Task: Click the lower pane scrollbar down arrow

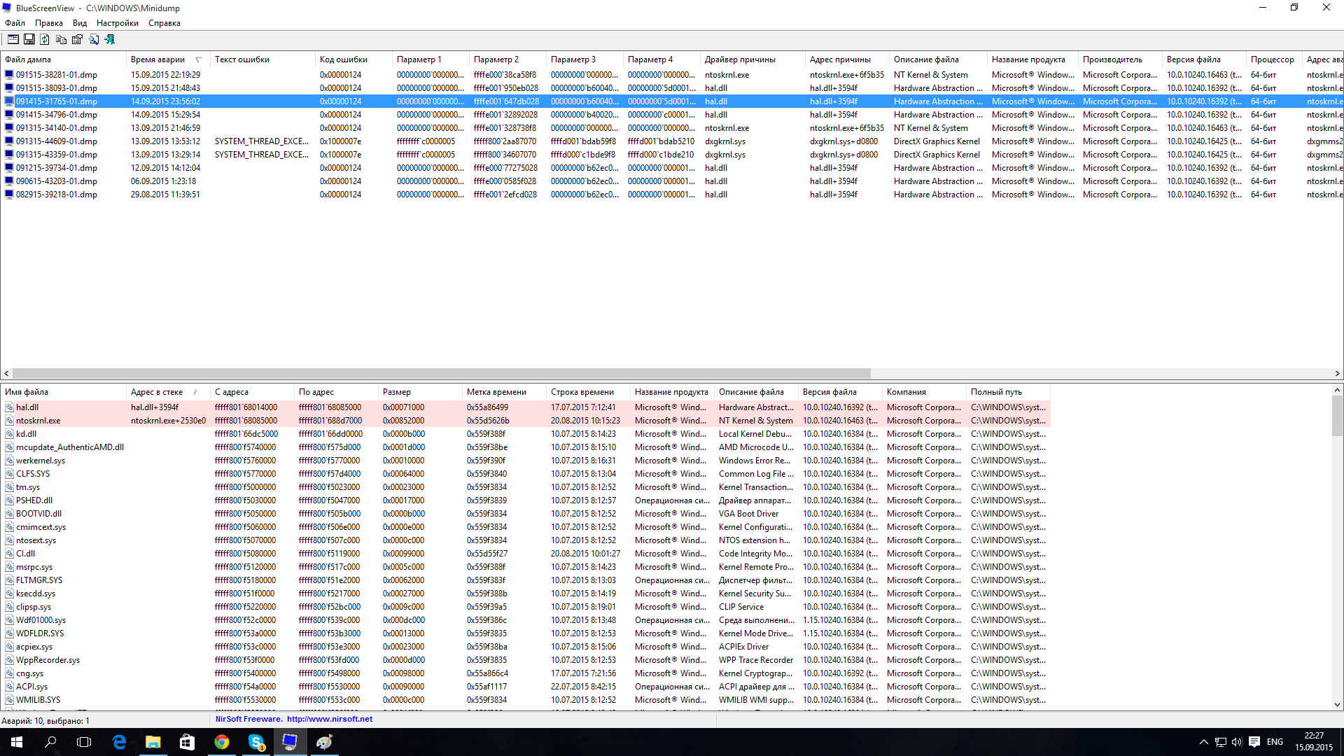Action: pos(1337,705)
